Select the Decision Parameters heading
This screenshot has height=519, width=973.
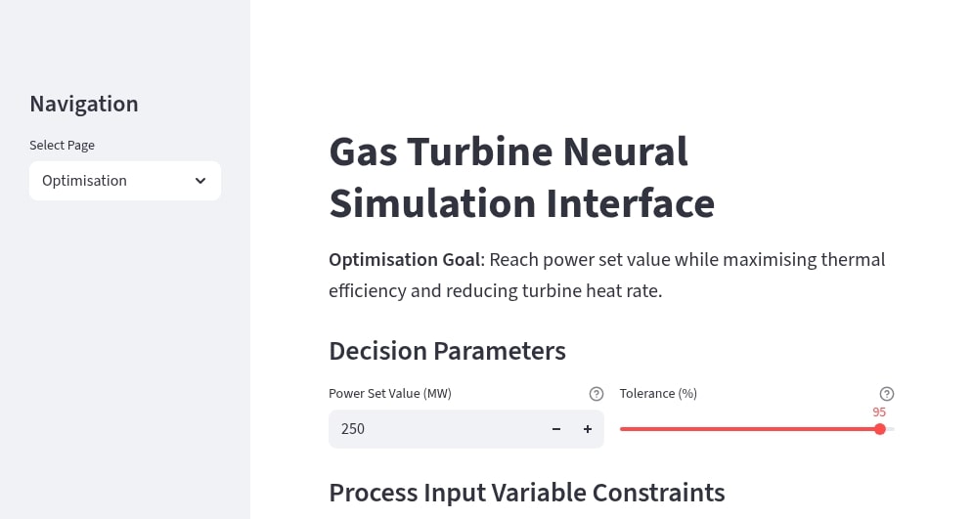[447, 351]
